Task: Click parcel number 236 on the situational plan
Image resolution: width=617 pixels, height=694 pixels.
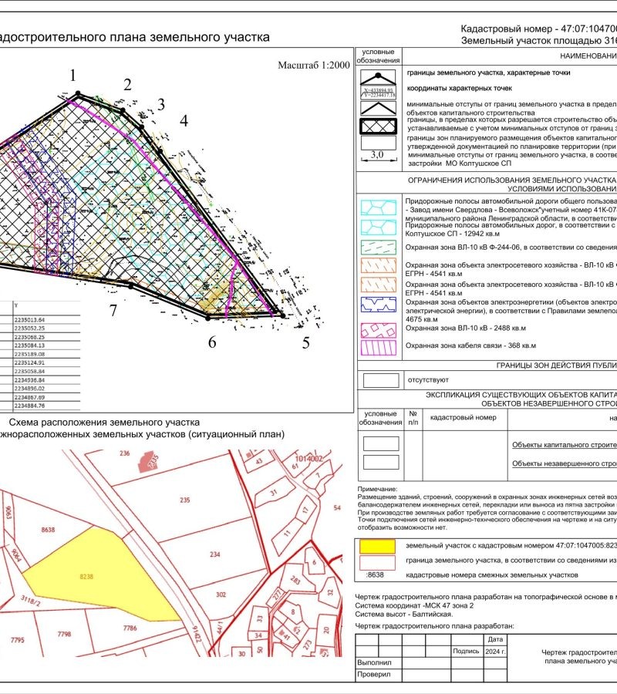Action: (125, 453)
